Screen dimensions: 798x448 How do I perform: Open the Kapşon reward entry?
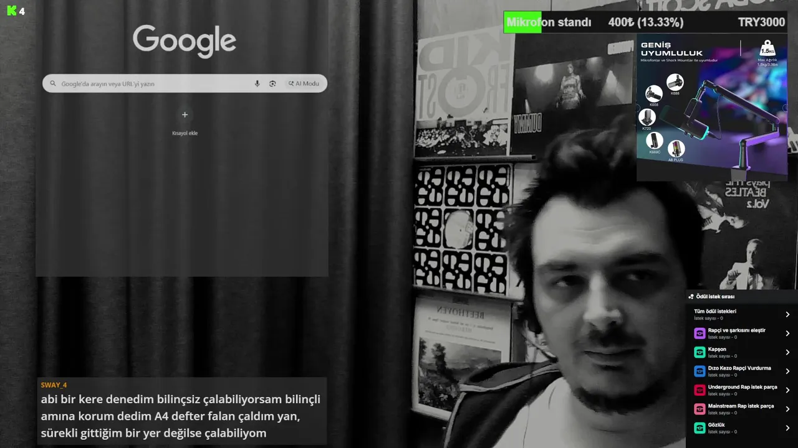coord(741,352)
